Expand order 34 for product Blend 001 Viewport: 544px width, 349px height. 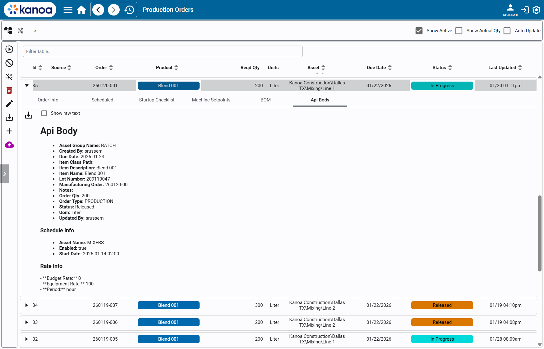click(26, 305)
